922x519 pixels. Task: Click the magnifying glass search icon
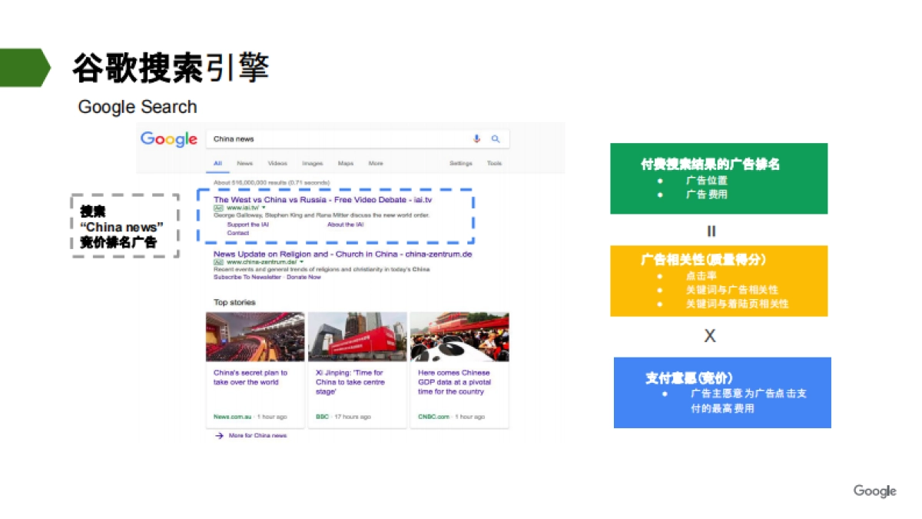coord(496,138)
